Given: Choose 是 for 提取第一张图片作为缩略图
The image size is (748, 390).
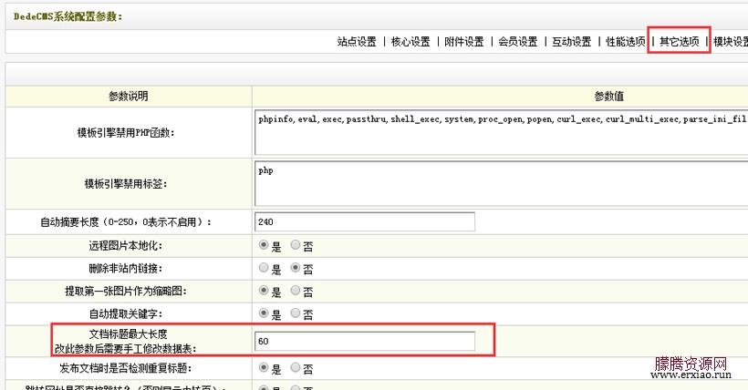Looking at the screenshot, I should pyautogui.click(x=264, y=291).
